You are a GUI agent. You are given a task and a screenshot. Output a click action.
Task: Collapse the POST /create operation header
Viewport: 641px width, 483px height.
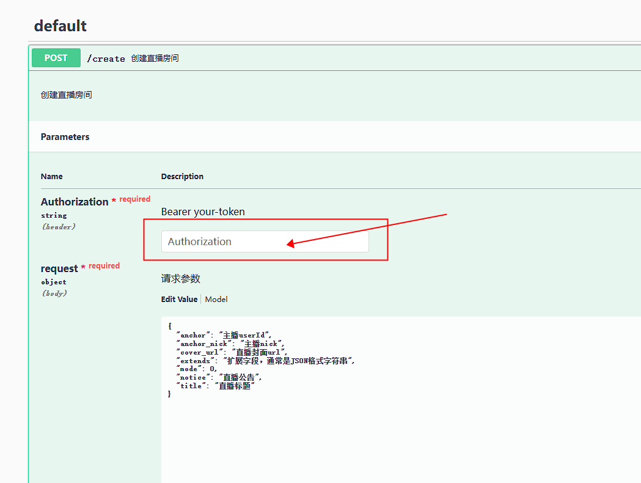click(335, 58)
